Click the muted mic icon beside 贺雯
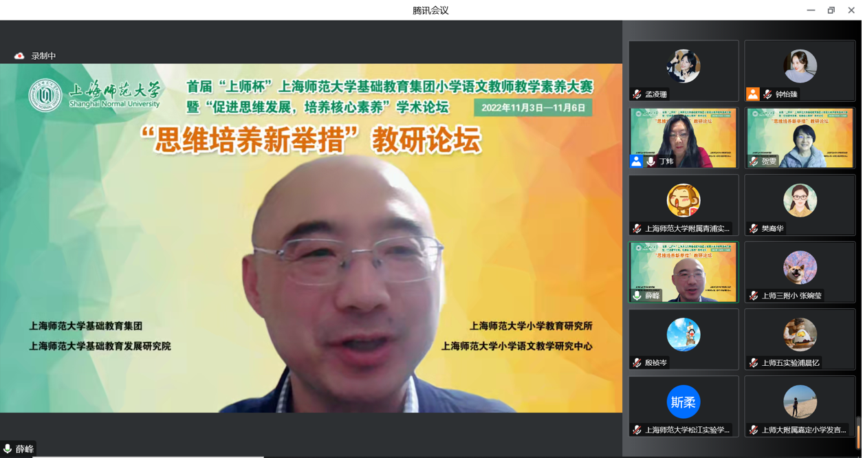Image resolution: width=863 pixels, height=458 pixels. pos(754,161)
